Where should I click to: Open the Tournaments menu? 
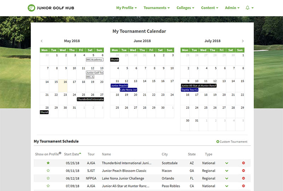coord(156,8)
